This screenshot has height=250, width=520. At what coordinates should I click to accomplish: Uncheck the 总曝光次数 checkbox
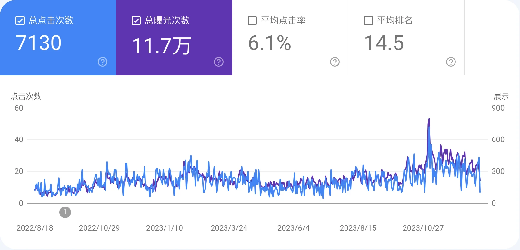coord(136,21)
